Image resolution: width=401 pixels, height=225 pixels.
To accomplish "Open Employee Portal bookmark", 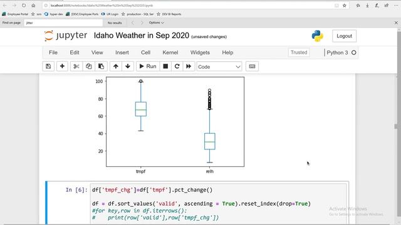I will (15, 14).
